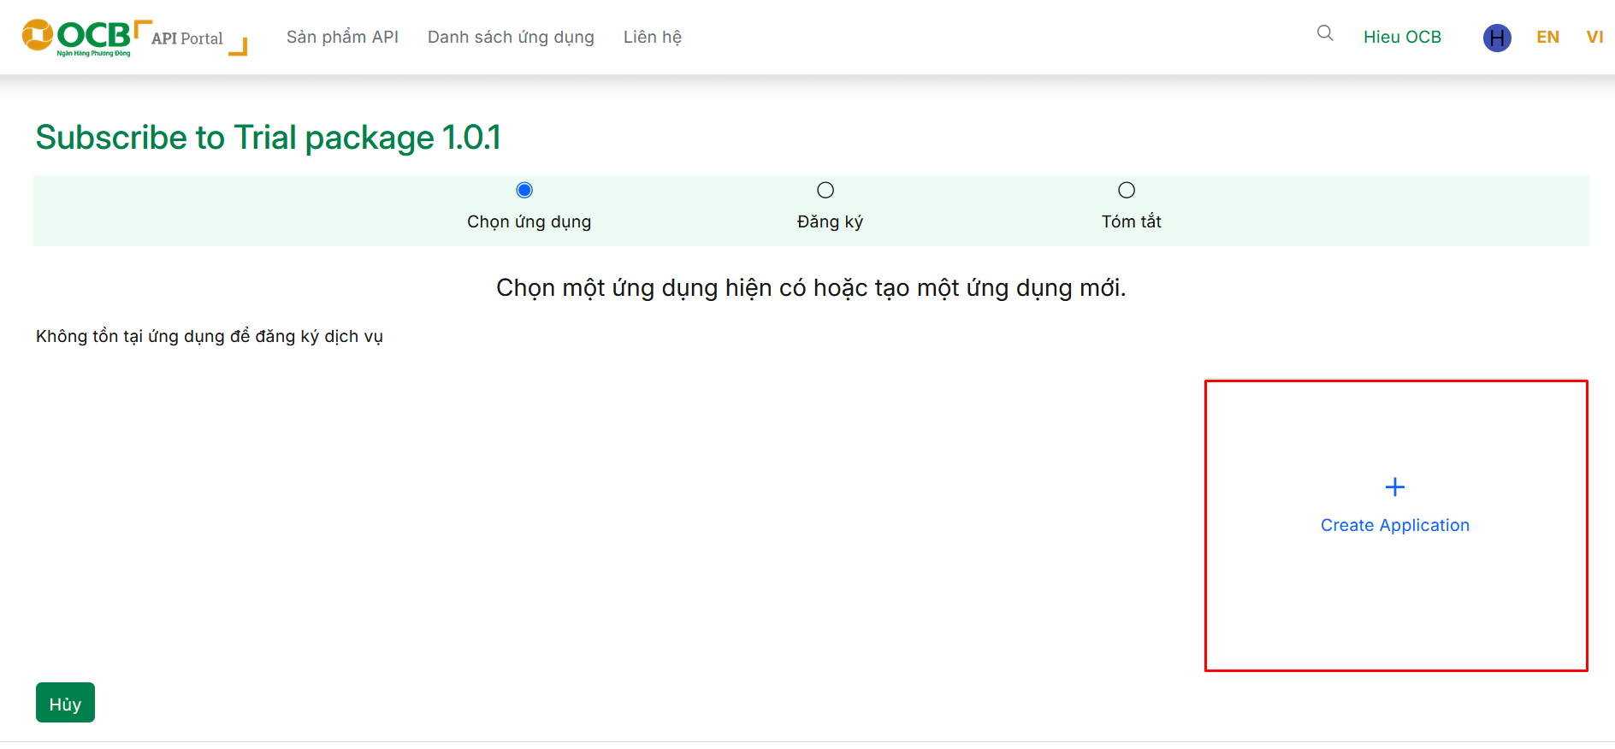Screen dimensions: 1615x749
Task: Switch language to EN
Action: pyautogui.click(x=1547, y=37)
